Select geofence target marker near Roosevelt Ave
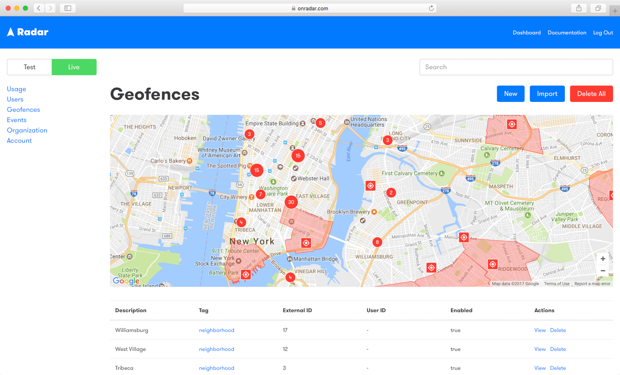Image resolution: width=620 pixels, height=375 pixels. coord(512,124)
